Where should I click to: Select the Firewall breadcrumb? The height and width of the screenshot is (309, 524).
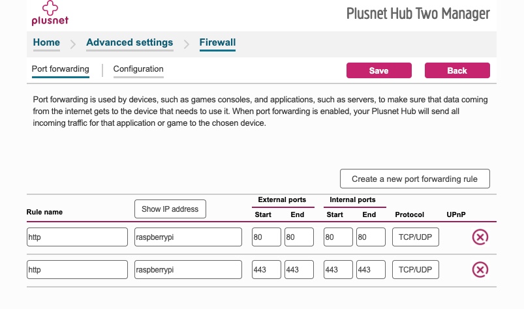tap(217, 43)
